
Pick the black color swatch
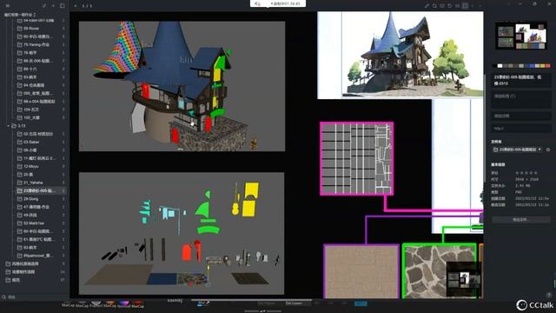(495, 66)
